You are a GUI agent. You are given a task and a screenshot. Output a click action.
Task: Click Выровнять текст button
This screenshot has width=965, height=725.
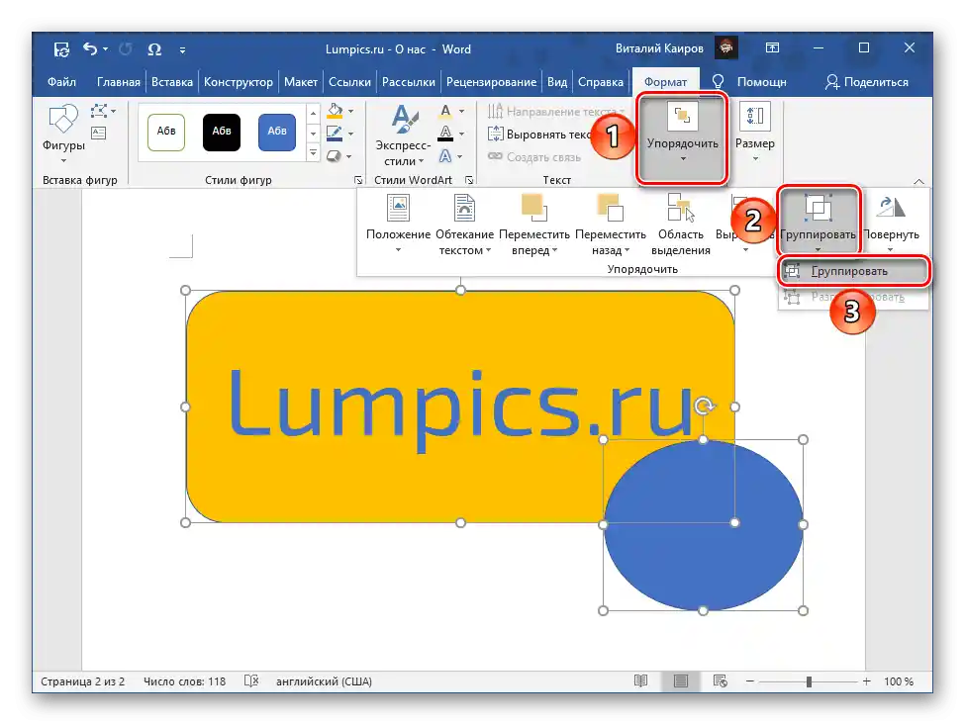click(x=538, y=135)
